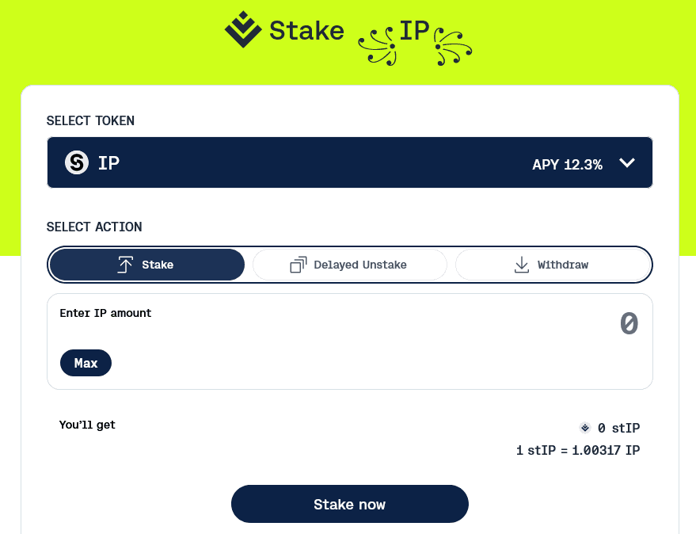
Task: Click the Stake wordmark in header
Action: pos(306,31)
